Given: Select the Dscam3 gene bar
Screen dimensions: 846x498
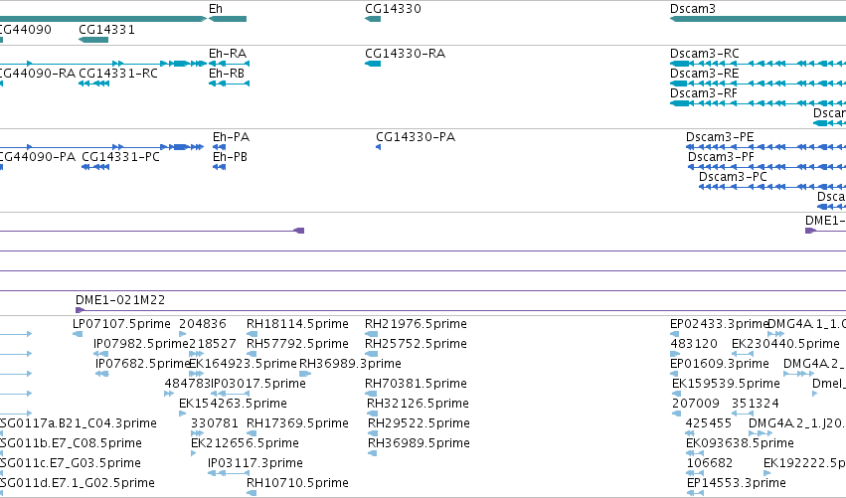Looking at the screenshot, I should (x=758, y=19).
